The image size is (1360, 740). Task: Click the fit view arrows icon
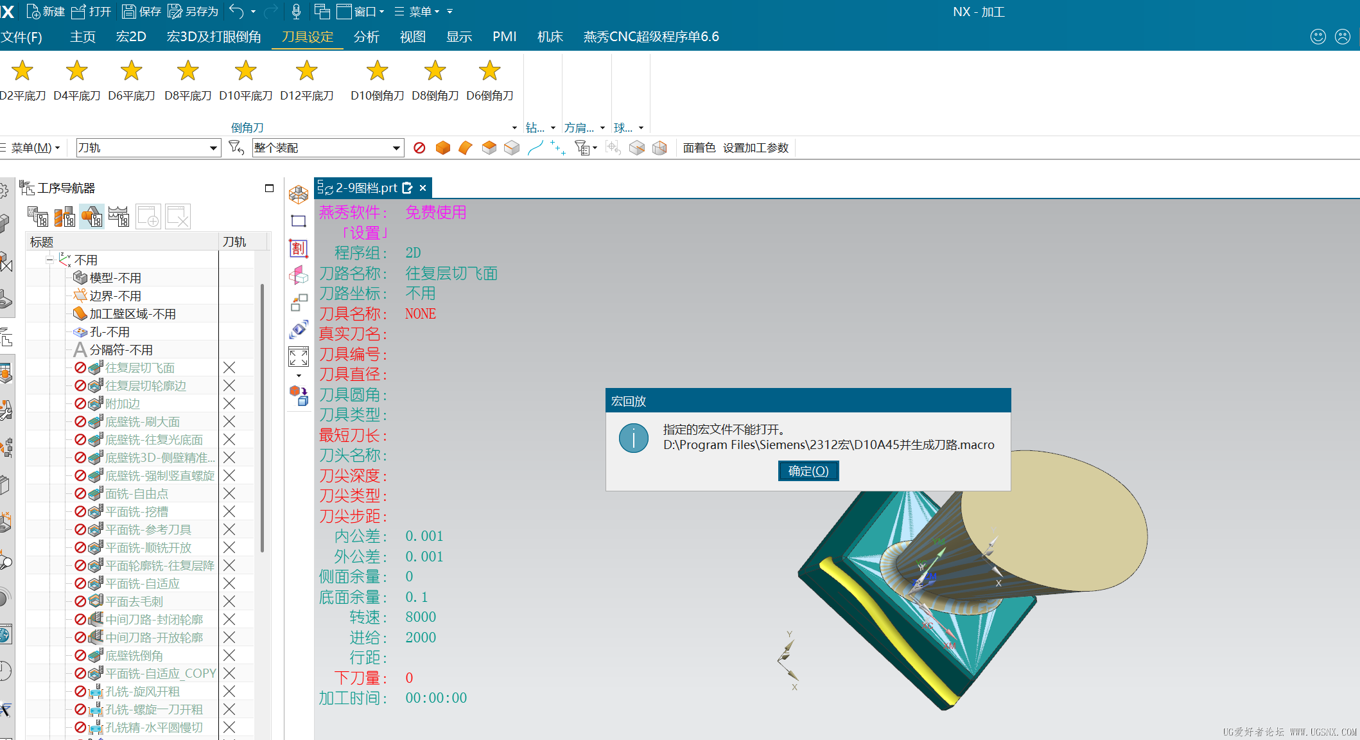coord(299,357)
